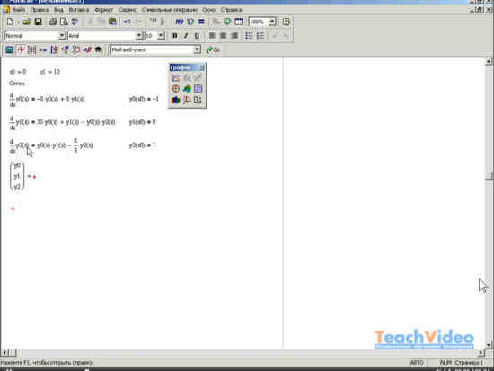Open the Файл menu
This screenshot has width=494, height=371.
(x=19, y=10)
